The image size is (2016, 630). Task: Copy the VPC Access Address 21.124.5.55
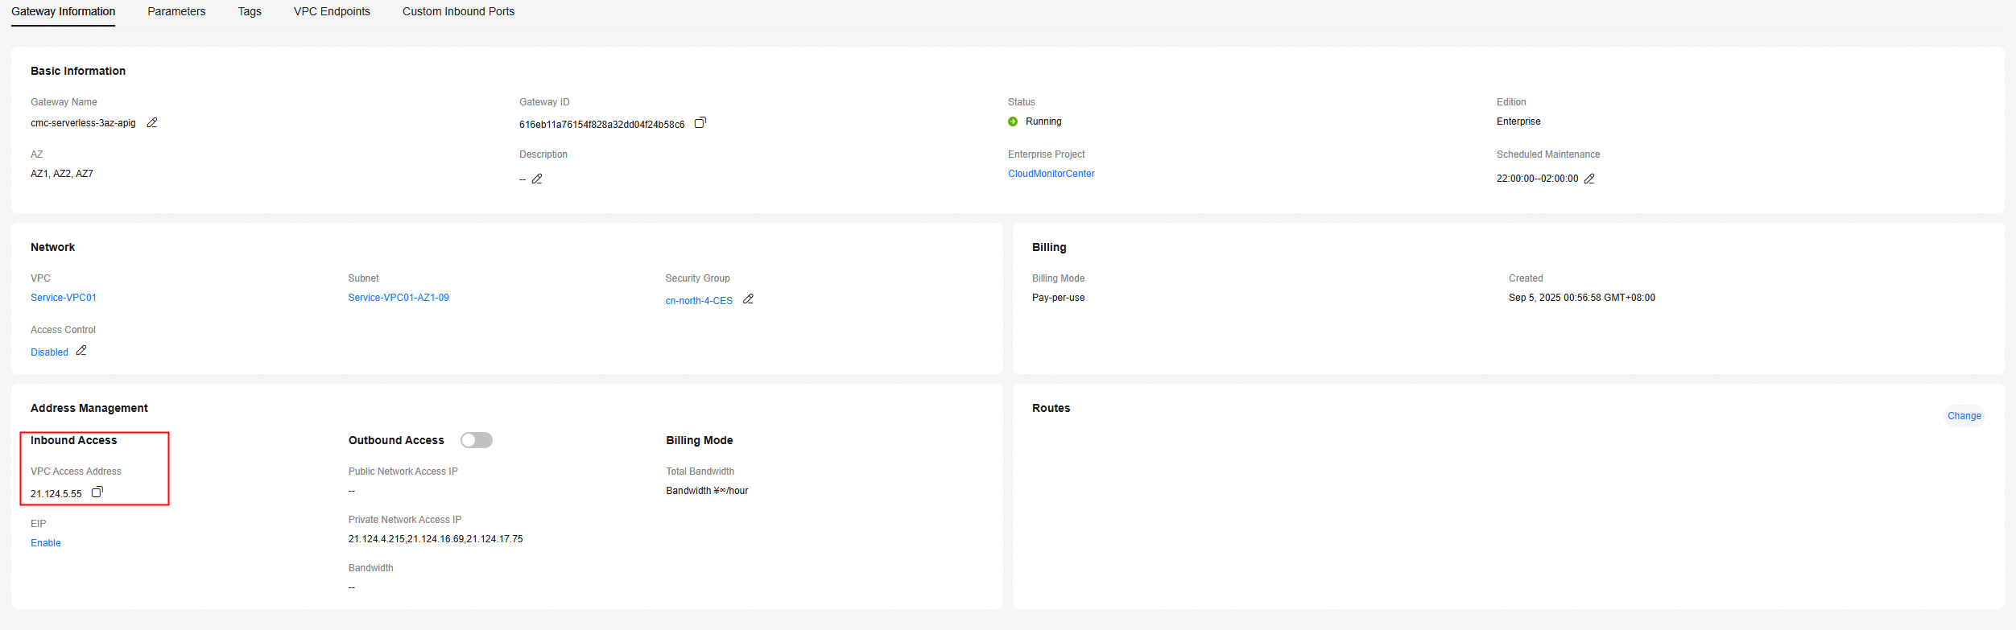click(97, 492)
